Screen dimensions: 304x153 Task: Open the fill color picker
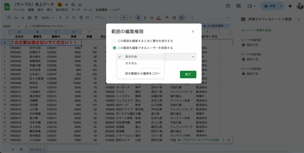click(167, 17)
